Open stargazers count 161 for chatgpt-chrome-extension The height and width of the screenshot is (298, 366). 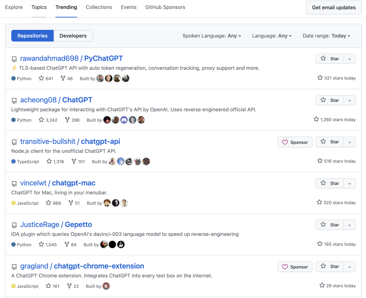(53, 286)
